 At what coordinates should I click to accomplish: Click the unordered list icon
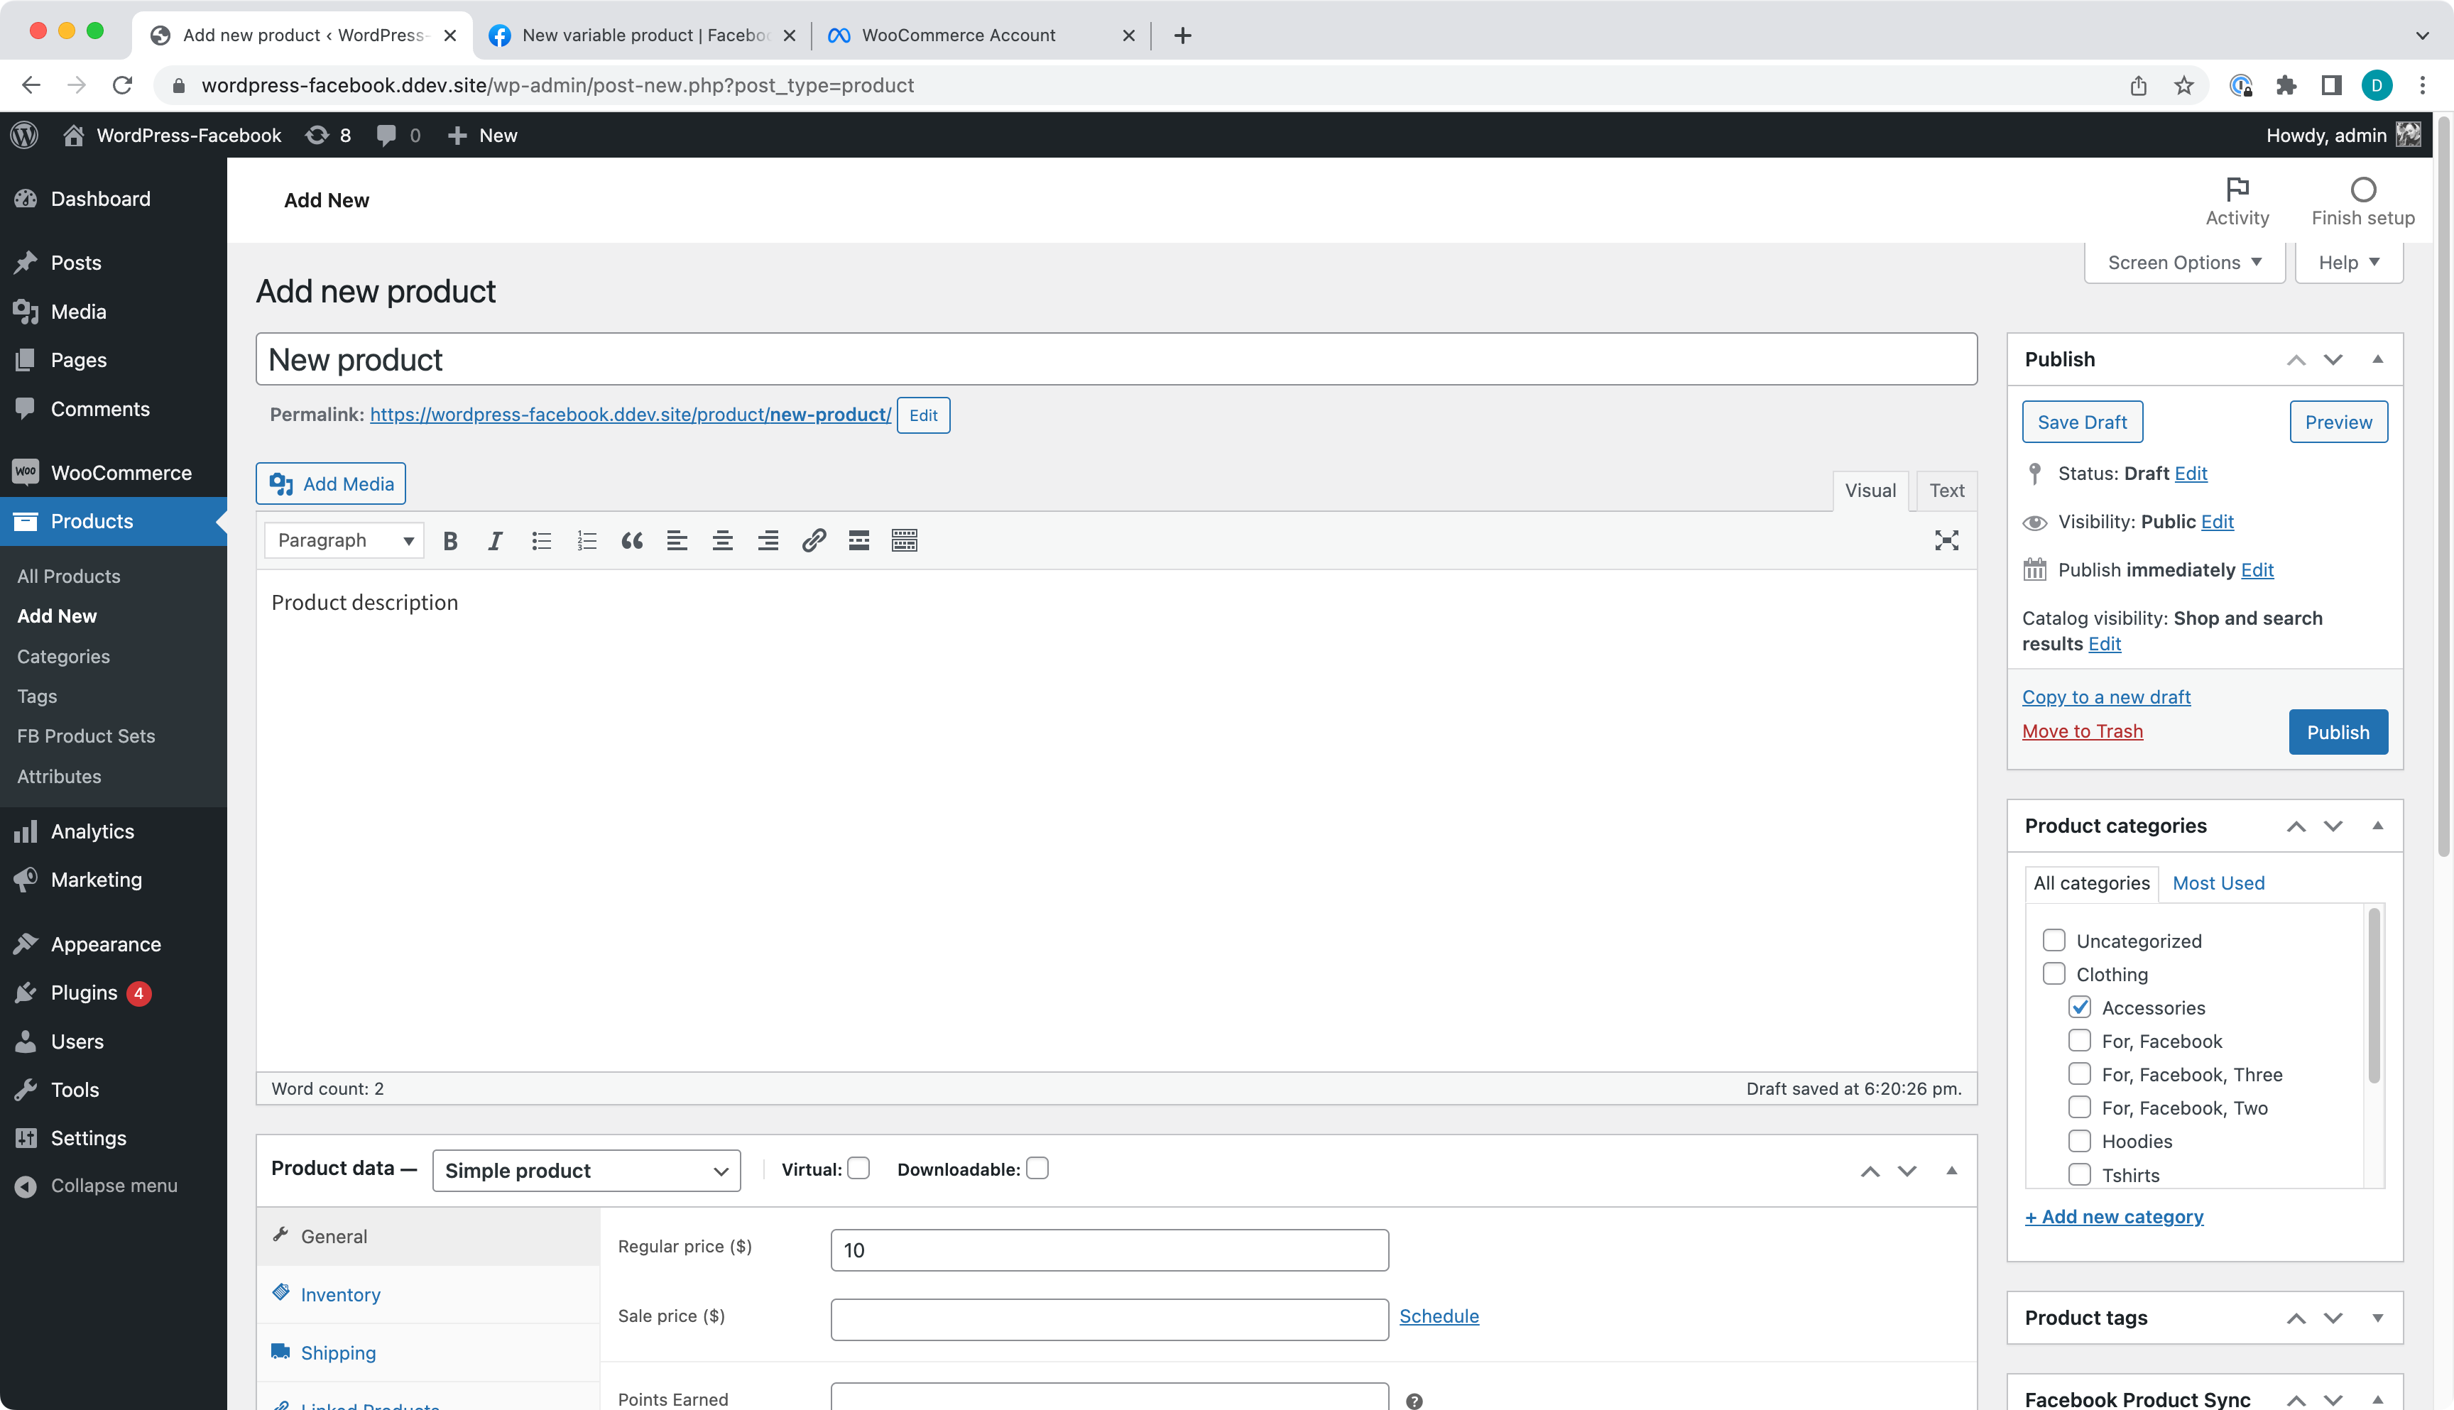(x=541, y=541)
